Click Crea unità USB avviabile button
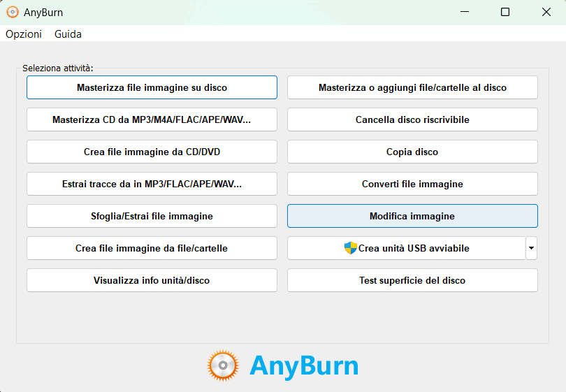Viewport: 566px width, 392px height. point(407,248)
